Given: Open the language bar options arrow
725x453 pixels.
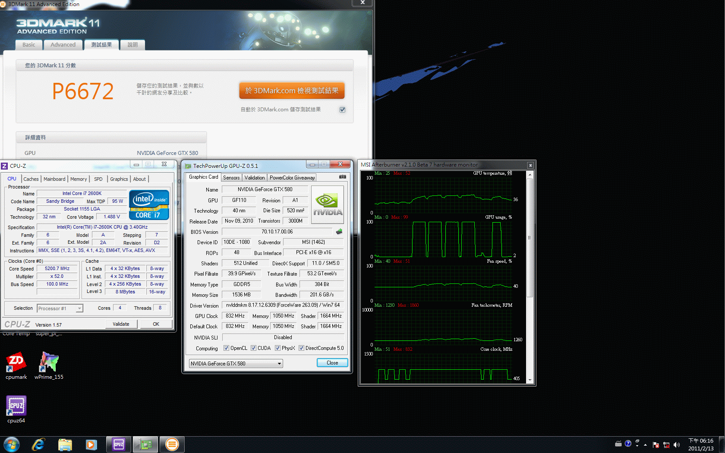Looking at the screenshot, I should coord(637,446).
